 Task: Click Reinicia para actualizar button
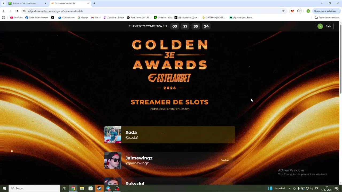[326, 11]
